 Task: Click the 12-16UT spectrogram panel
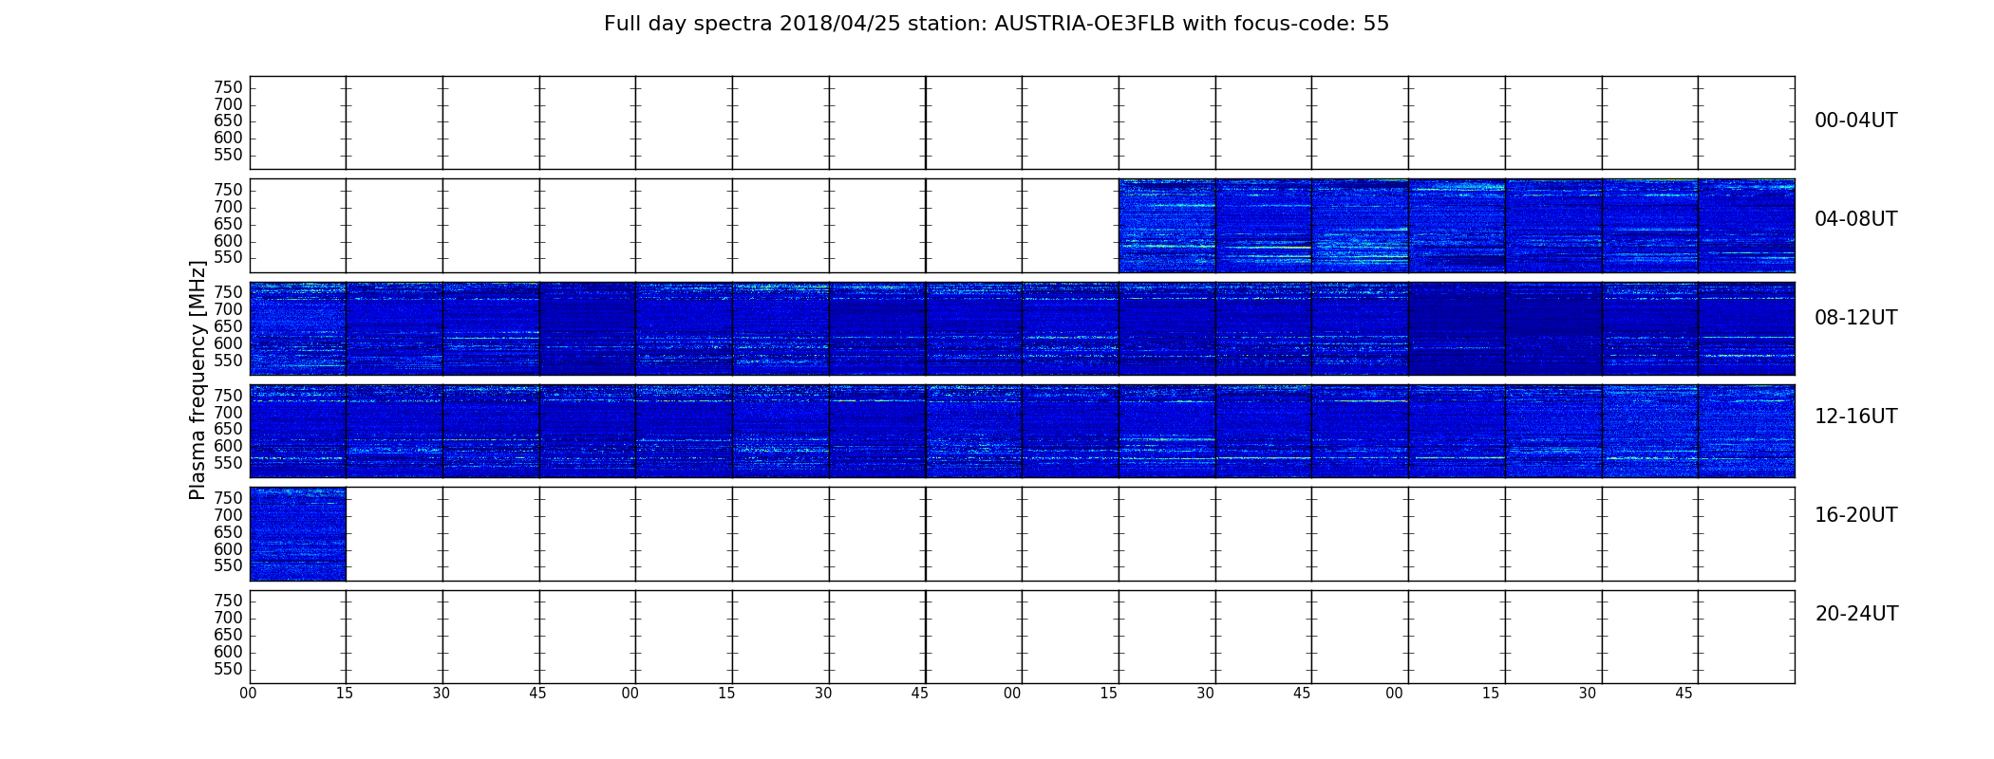1022,431
